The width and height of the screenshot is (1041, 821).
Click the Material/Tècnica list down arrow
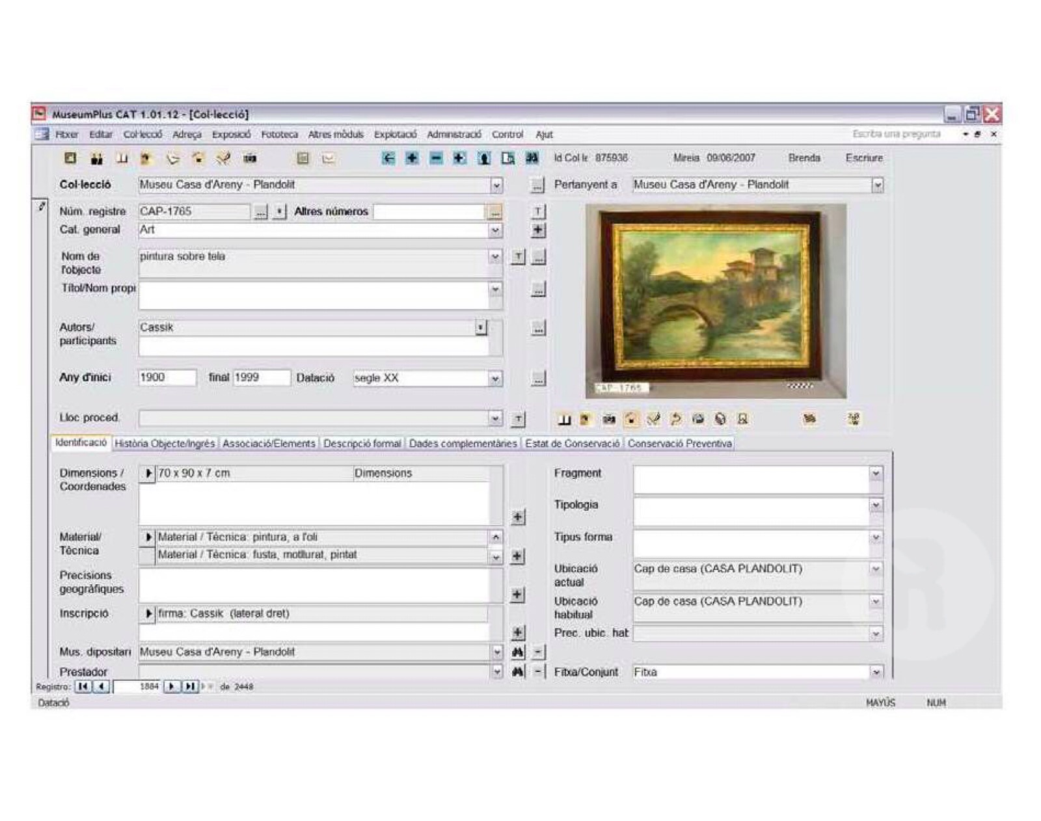point(496,557)
